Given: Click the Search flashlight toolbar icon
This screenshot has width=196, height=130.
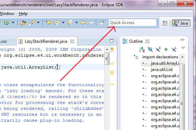Looking at the screenshot, I should pos(32,23).
